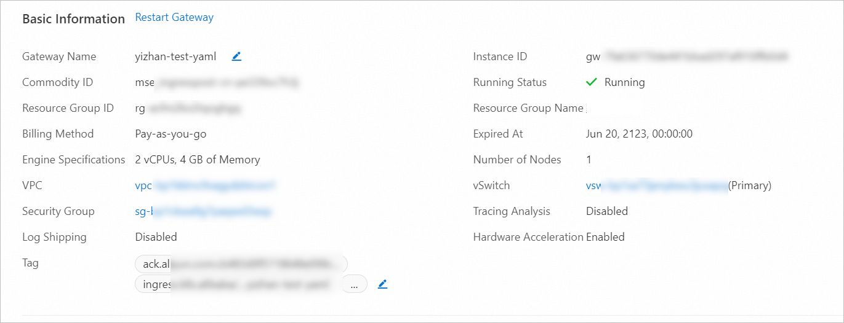Click the (Primary) vSwitch marker text
This screenshot has width=844, height=323.
750,185
